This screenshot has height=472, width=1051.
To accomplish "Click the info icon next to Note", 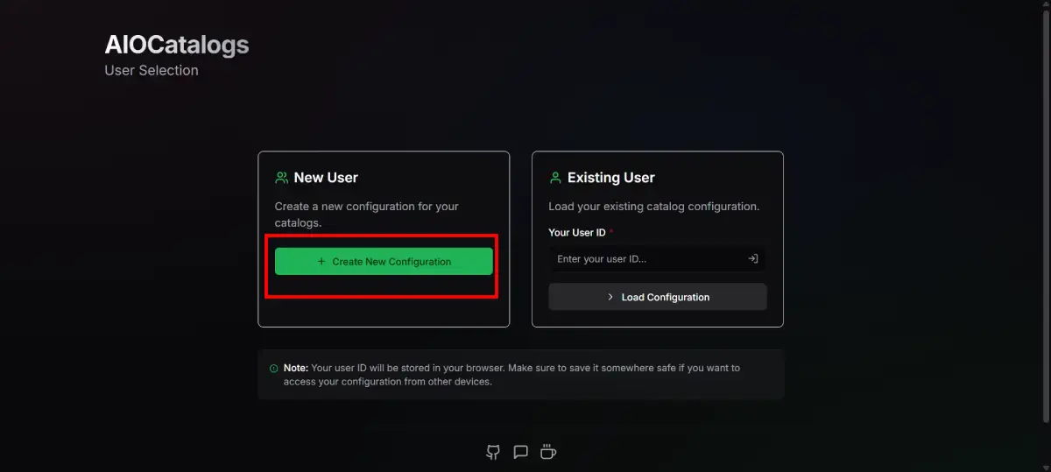I will pos(274,369).
